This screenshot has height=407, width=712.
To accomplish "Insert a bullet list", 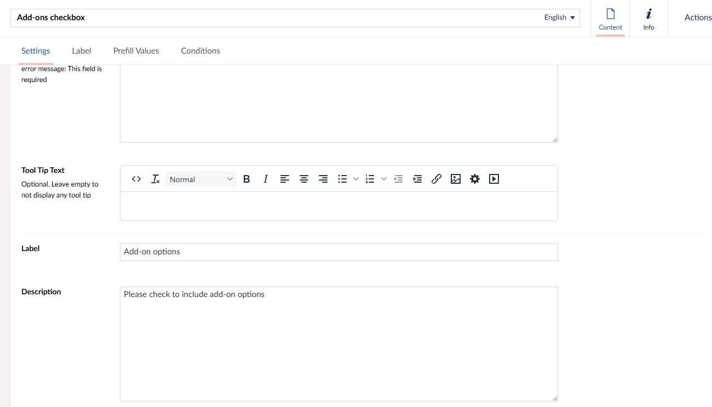I will click(x=342, y=179).
